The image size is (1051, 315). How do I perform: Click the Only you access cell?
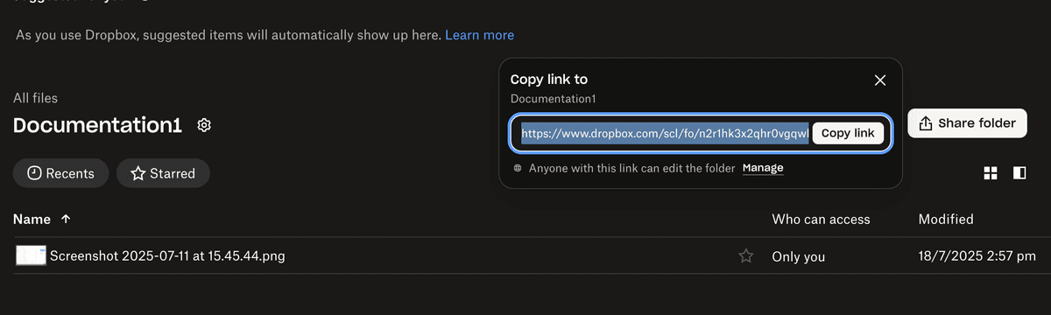(x=798, y=257)
